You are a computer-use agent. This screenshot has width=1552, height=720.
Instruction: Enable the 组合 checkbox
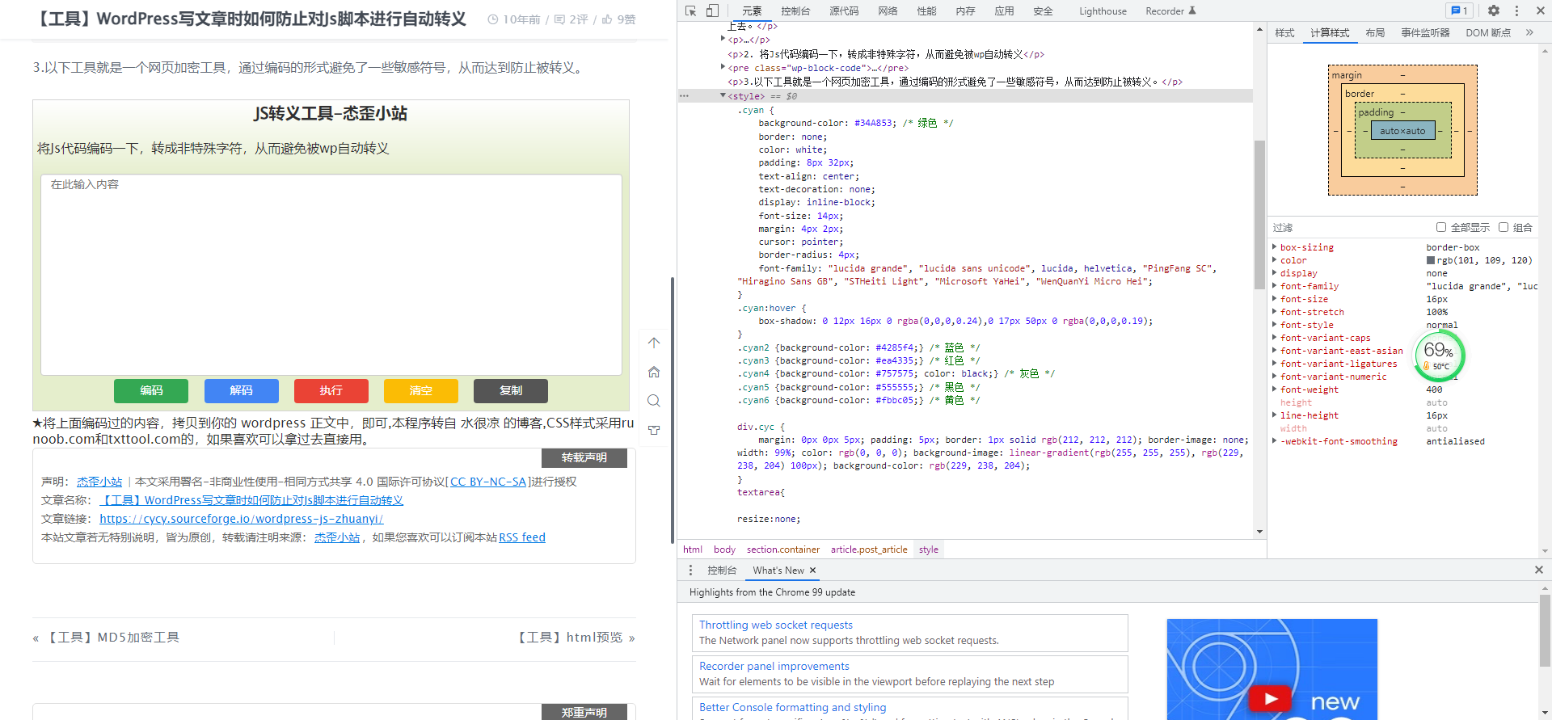pos(1503,227)
